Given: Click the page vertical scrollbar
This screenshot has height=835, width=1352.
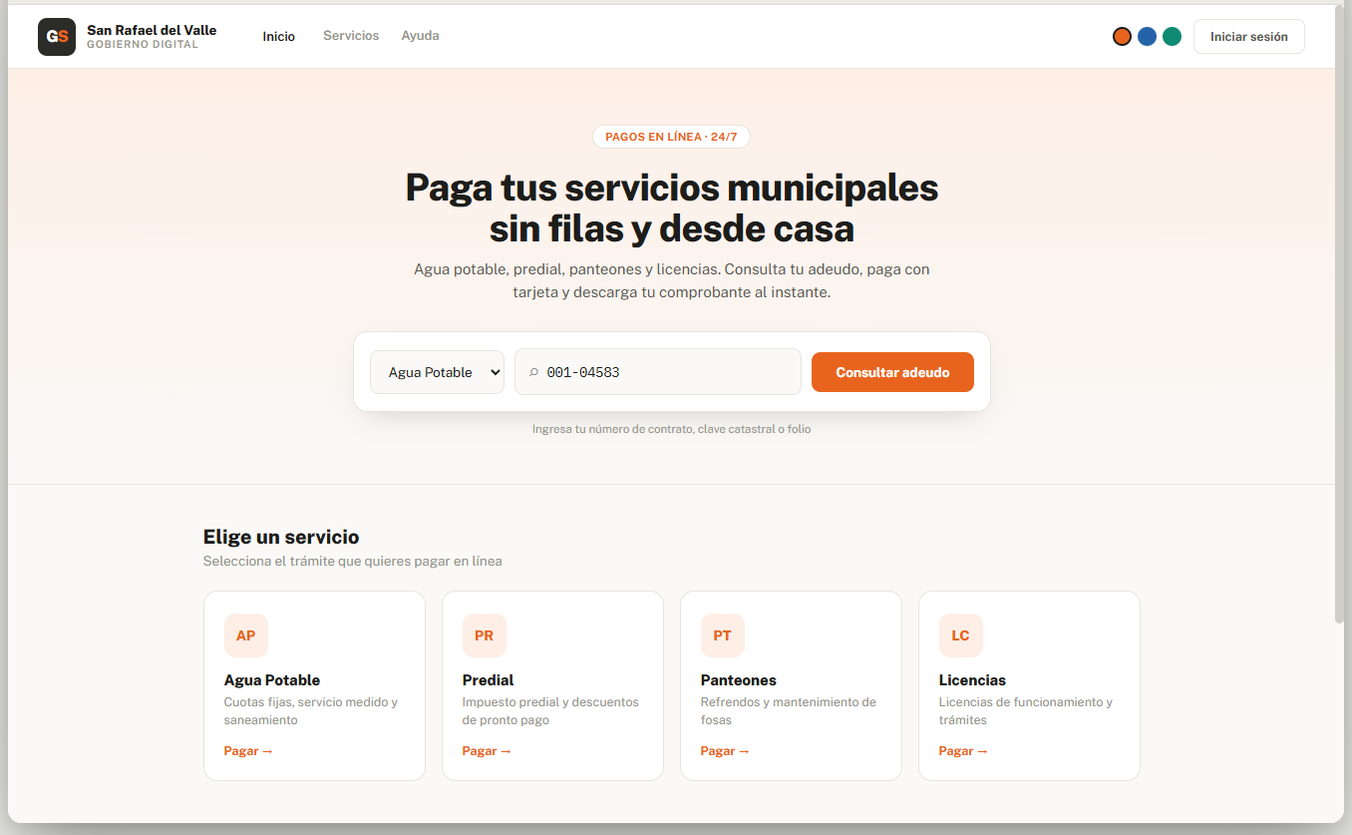Looking at the screenshot, I should point(1339,314).
